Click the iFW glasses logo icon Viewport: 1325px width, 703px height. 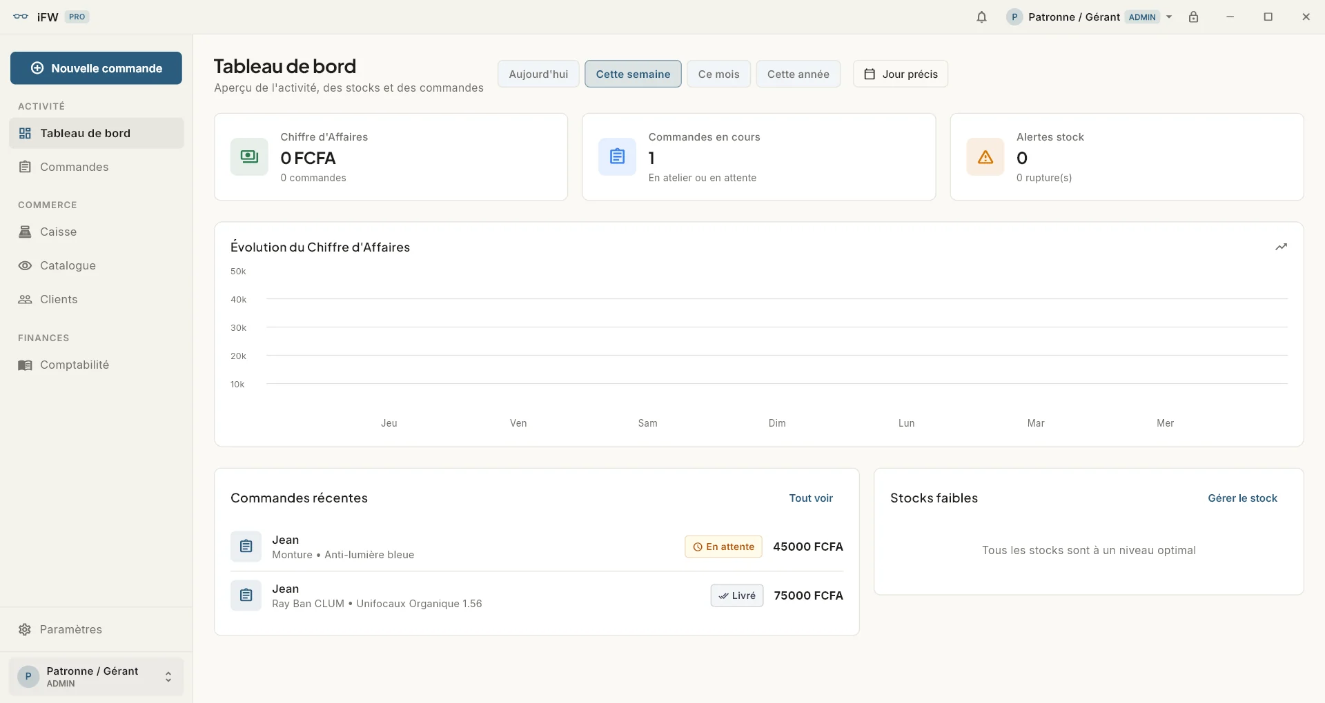pyautogui.click(x=21, y=17)
